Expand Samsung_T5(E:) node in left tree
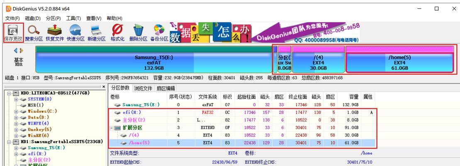This screenshot has width=460, height=166. 15,148
